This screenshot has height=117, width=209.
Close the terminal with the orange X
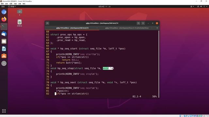click(157, 23)
